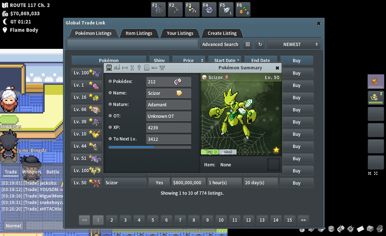Viewport: 386px width, 236px height.
Task: Go to listings page 5
Action: pyautogui.click(x=153, y=220)
